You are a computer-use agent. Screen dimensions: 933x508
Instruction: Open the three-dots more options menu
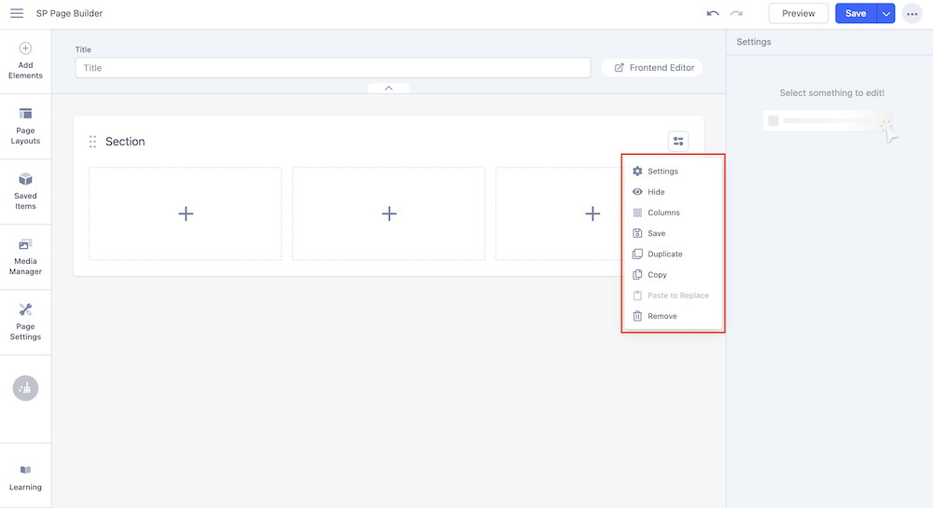point(912,13)
